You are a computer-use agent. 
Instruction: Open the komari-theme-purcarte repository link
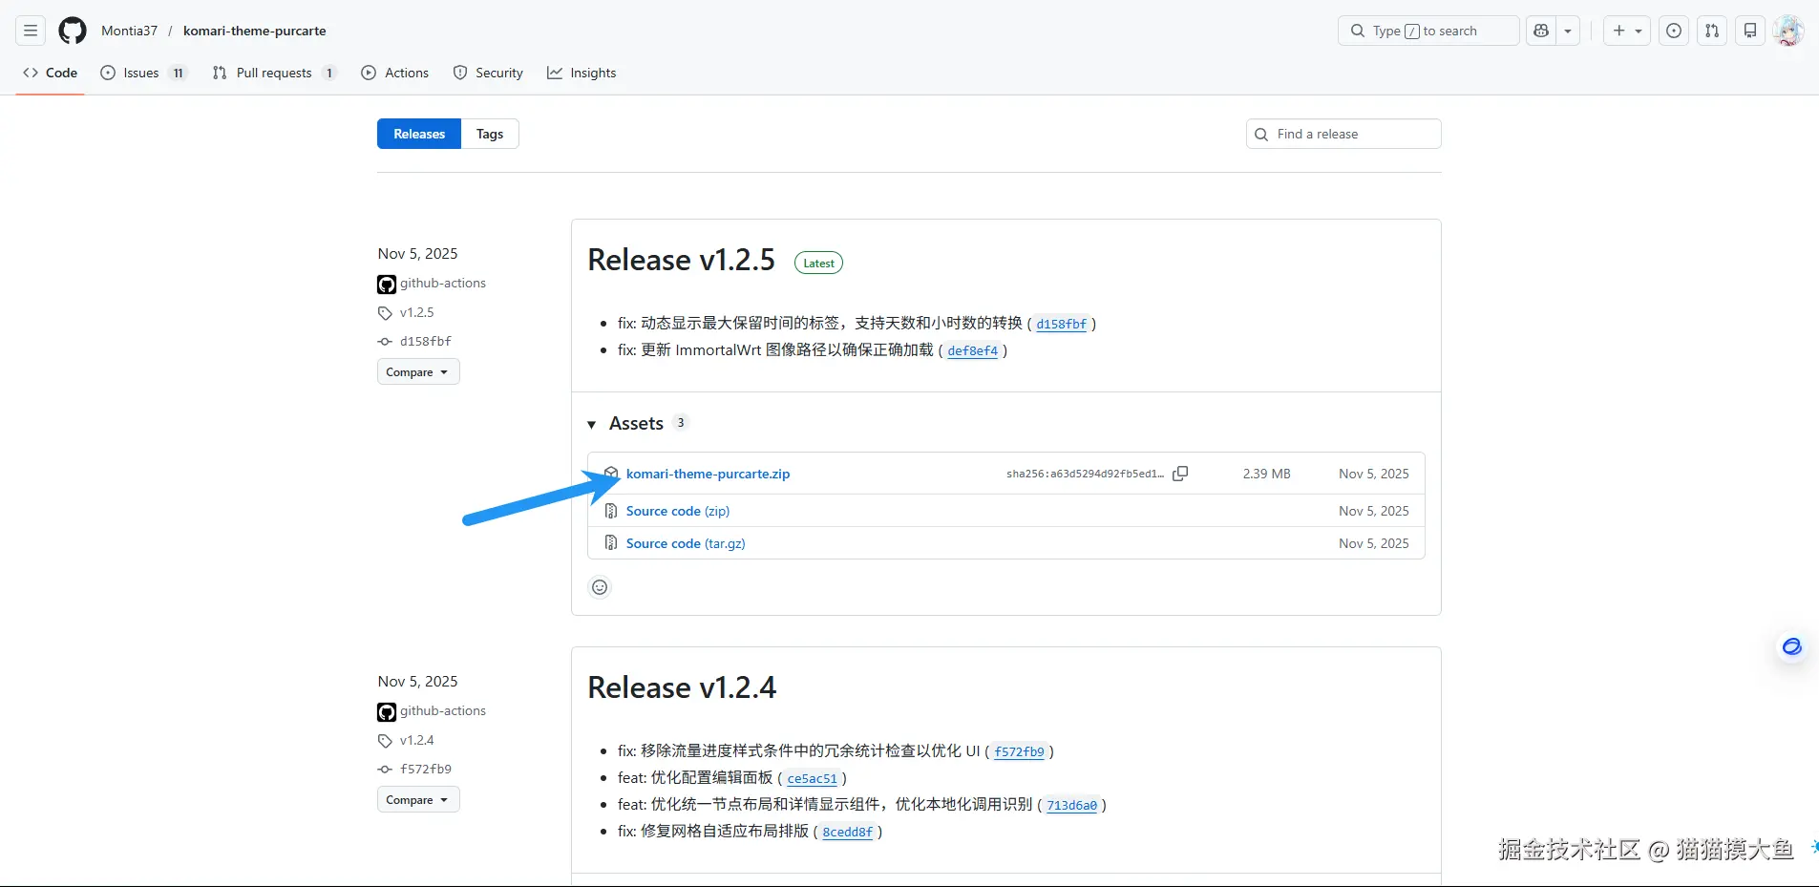(x=255, y=31)
